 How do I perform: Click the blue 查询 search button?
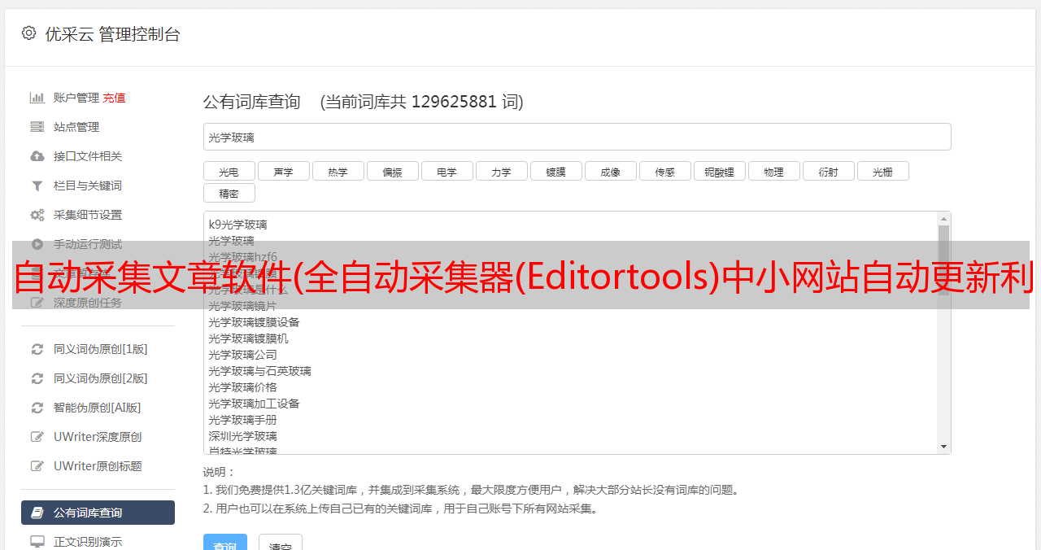pyautogui.click(x=224, y=543)
